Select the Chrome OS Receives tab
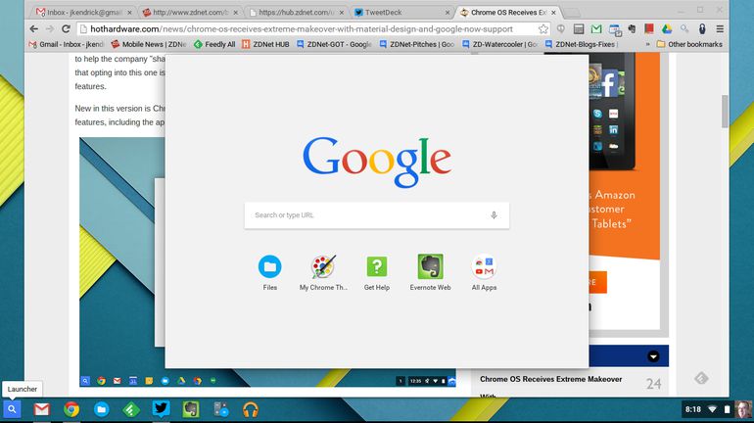 pyautogui.click(x=508, y=13)
